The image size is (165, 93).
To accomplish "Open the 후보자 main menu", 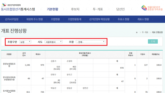I will tap(75, 9).
